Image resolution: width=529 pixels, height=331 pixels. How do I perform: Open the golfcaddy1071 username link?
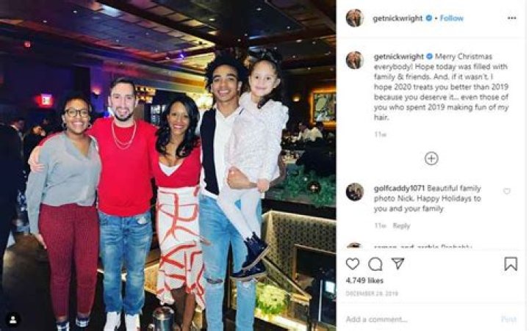click(x=399, y=188)
